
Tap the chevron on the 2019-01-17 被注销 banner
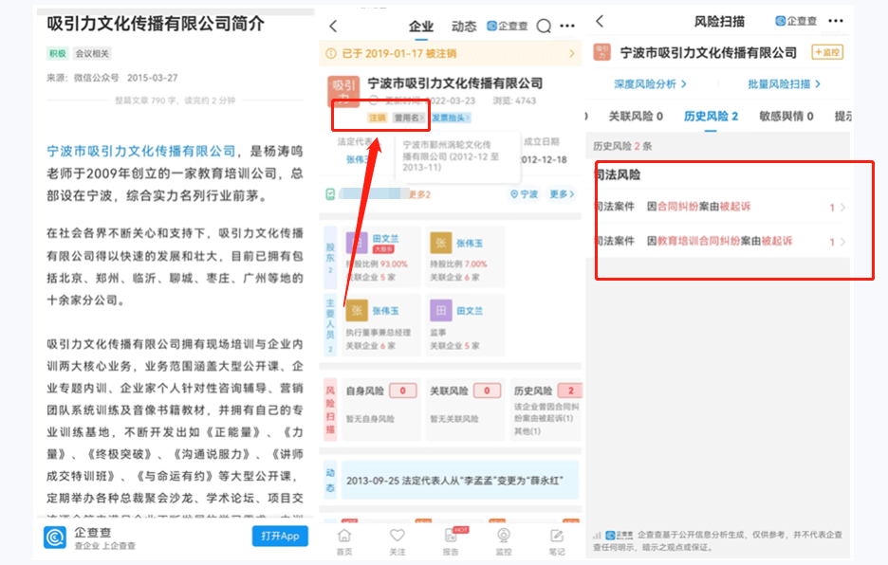click(572, 53)
